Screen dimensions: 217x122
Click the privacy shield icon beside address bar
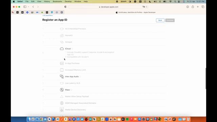pos(65,7)
